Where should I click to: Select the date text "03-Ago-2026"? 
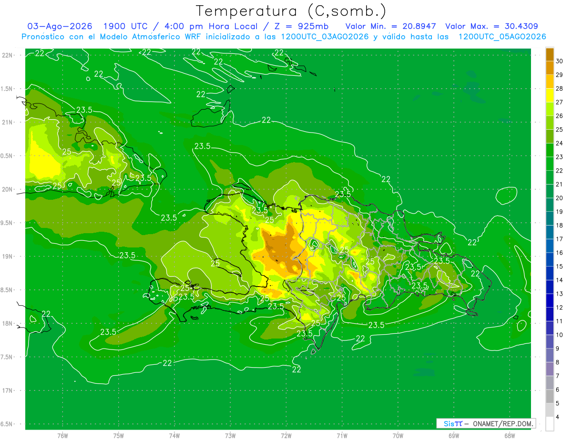[x=60, y=26]
